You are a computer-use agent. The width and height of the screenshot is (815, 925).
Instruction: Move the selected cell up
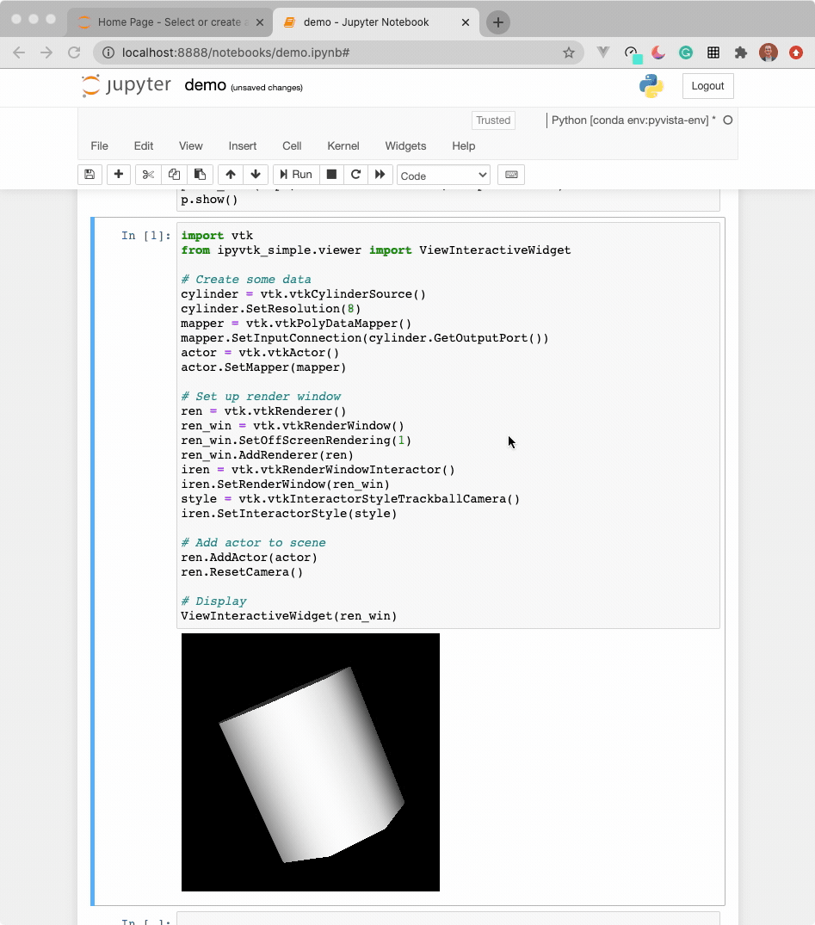coord(230,174)
